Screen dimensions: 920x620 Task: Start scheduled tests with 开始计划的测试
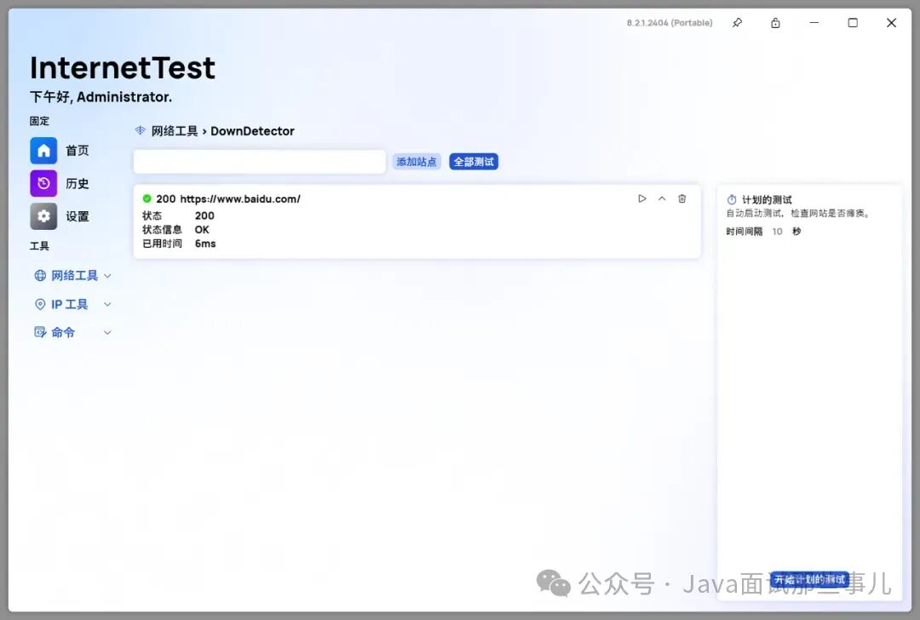coord(809,580)
